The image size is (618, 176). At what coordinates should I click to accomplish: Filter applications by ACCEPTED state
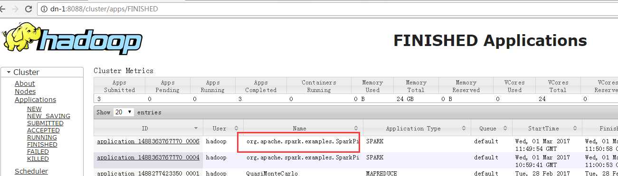(43, 130)
